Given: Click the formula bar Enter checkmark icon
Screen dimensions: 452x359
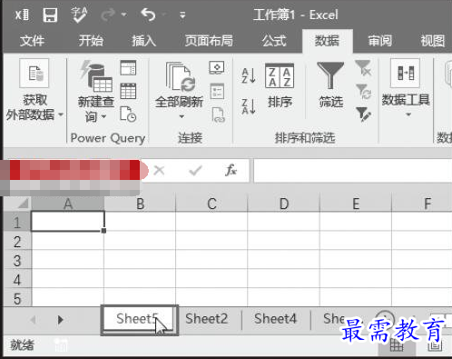Looking at the screenshot, I should click(x=195, y=171).
